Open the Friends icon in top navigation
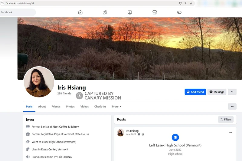 [105, 12]
